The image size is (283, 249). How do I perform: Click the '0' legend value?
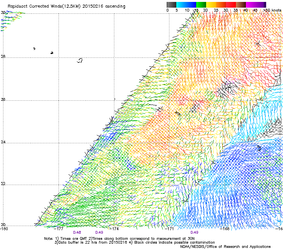pyautogui.click(x=168, y=10)
